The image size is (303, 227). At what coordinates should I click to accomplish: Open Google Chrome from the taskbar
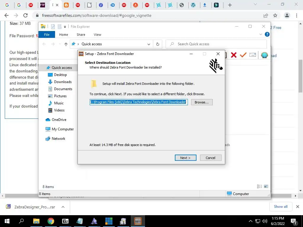pos(51,221)
